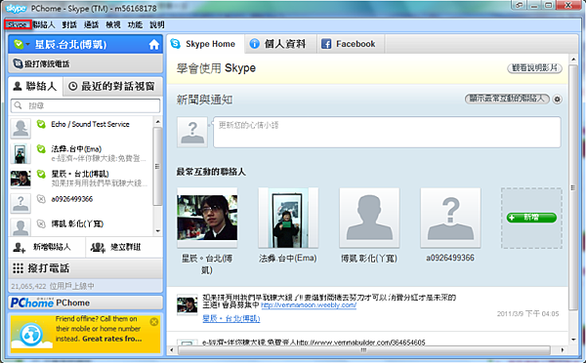Click the contact search field
This screenshot has height=363, width=586.
coord(85,105)
